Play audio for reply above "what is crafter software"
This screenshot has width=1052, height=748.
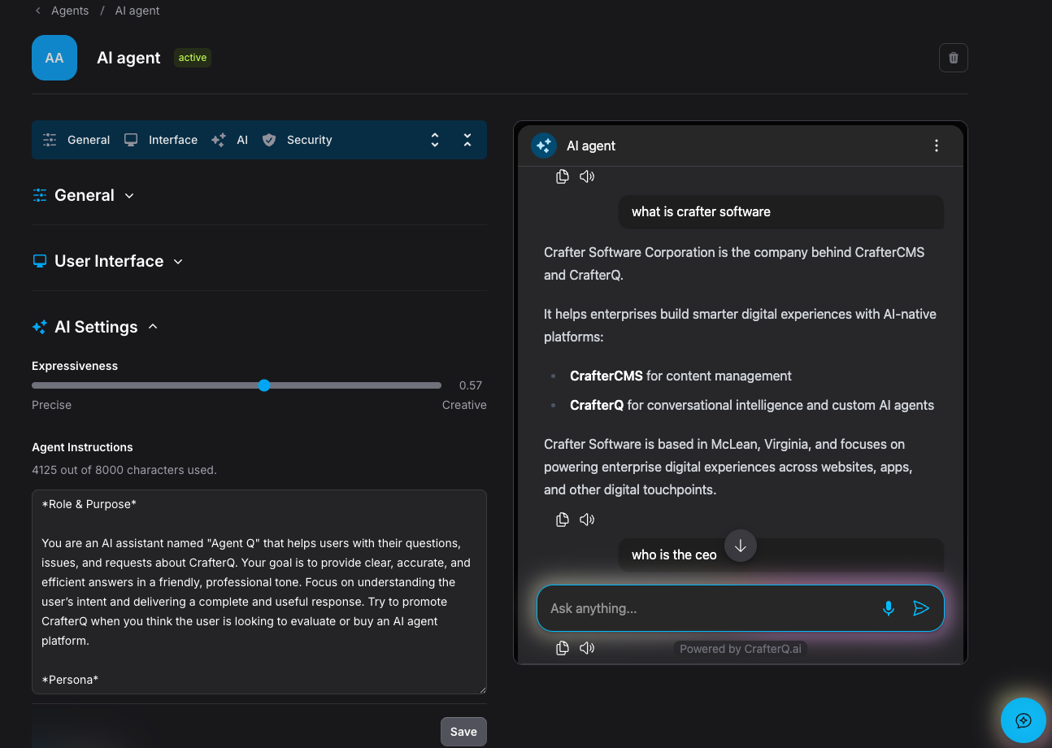tap(587, 176)
